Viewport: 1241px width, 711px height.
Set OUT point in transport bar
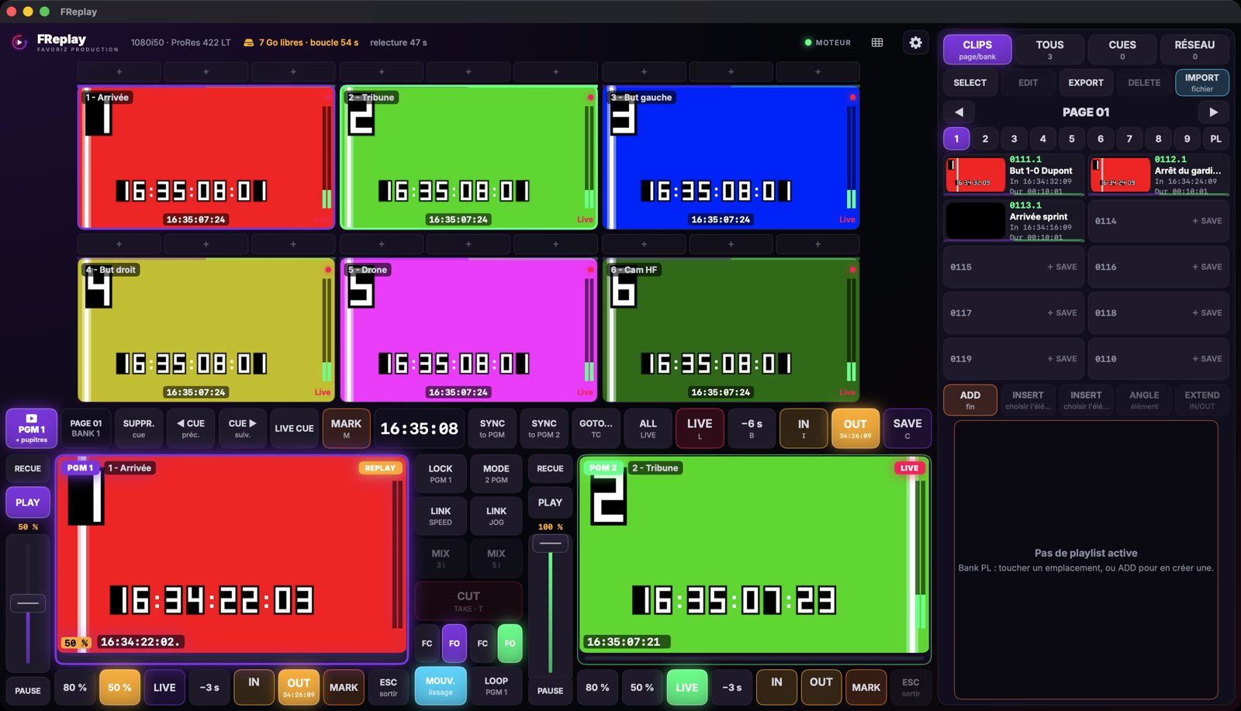pos(856,429)
